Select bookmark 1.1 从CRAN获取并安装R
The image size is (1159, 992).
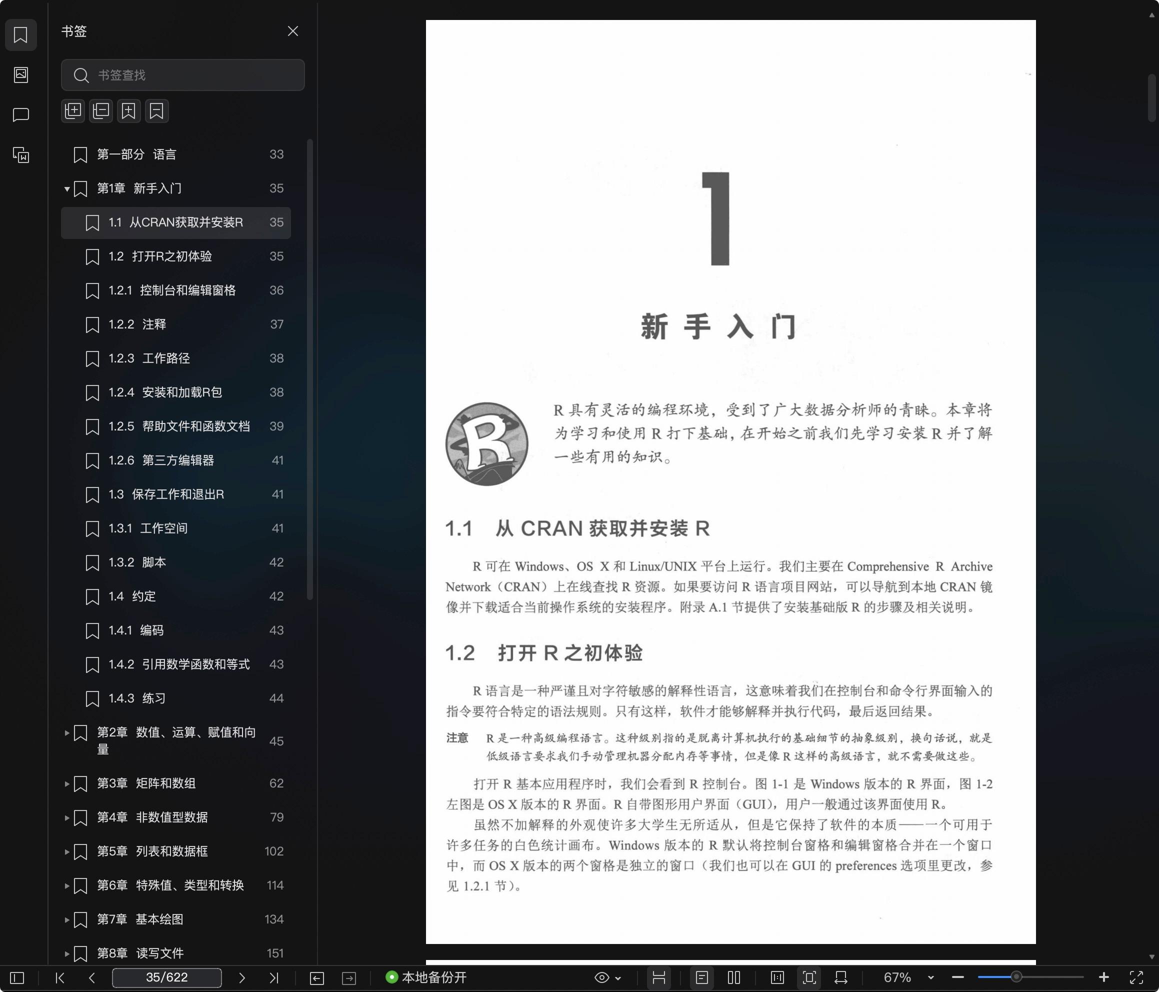(x=175, y=222)
